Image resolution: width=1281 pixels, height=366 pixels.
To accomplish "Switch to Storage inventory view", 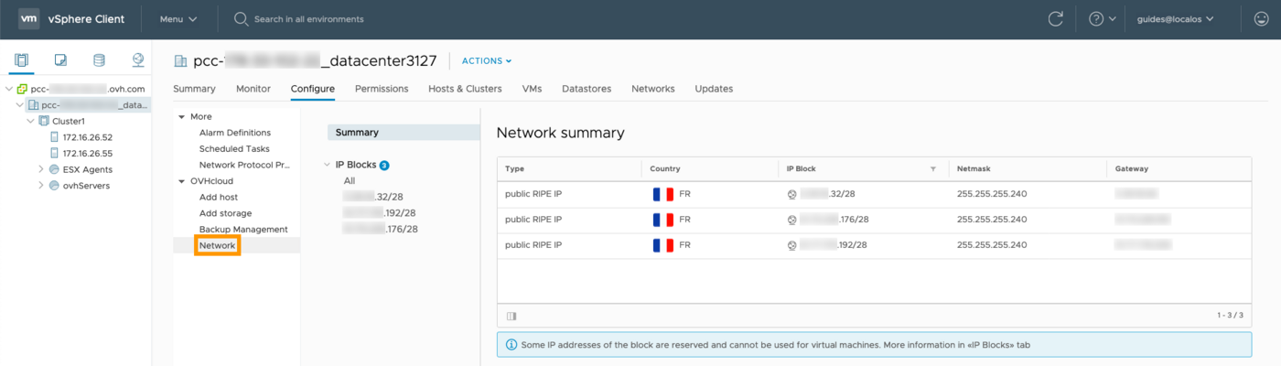I will click(99, 60).
